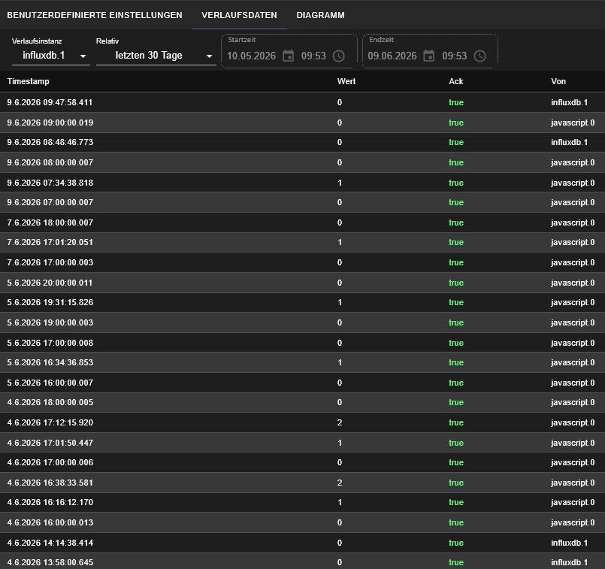Click Wert 2 in the 4.6.2026 17:12:15.920 row
Image resolution: width=605 pixels, height=569 pixels.
click(x=340, y=422)
